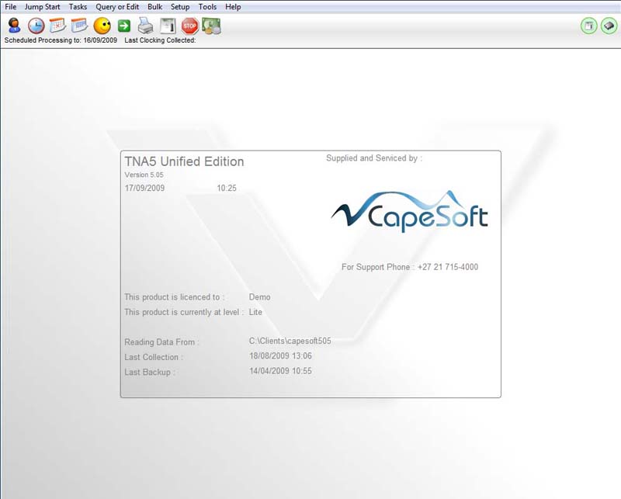Open the Setup menu

[180, 7]
